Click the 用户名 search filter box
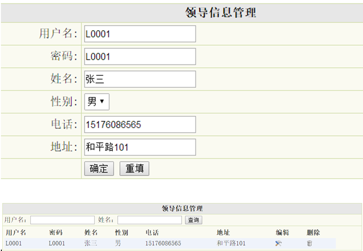 pos(62,220)
